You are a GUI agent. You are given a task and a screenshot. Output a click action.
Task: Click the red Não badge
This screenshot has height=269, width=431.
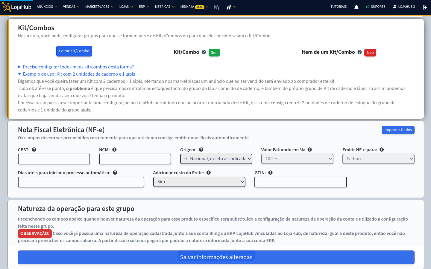click(x=370, y=53)
